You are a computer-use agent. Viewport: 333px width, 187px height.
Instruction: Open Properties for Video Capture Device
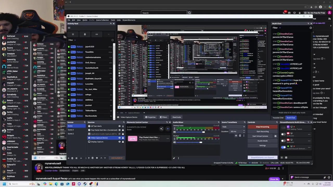(x=150, y=117)
